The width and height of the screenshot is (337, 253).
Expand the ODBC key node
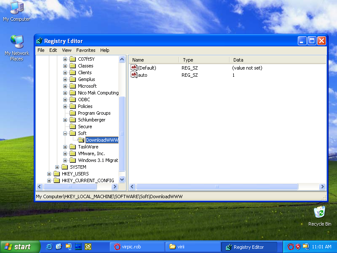65,100
